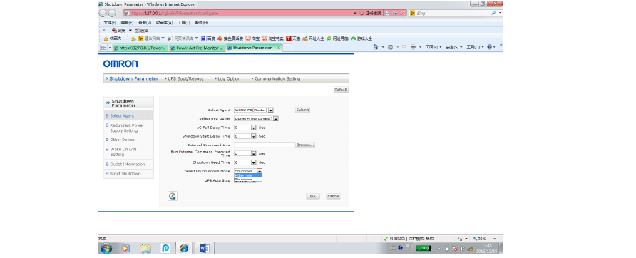
Task: Click the Bing search magnifier icon
Action: (493, 13)
